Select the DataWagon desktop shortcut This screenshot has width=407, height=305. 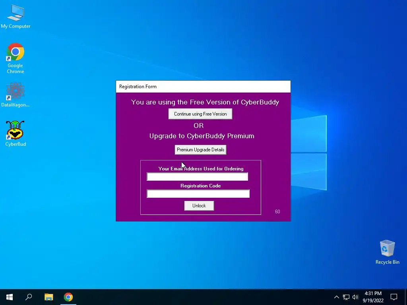[16, 95]
